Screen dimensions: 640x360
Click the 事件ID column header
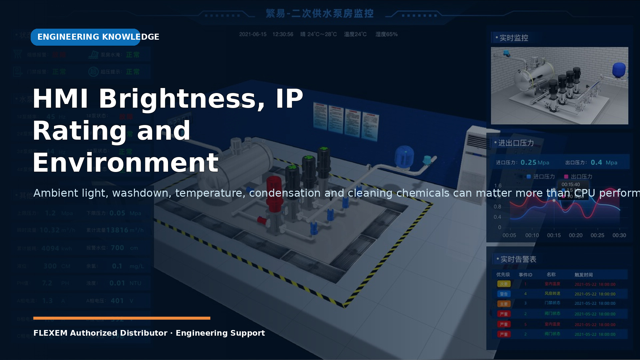525,275
